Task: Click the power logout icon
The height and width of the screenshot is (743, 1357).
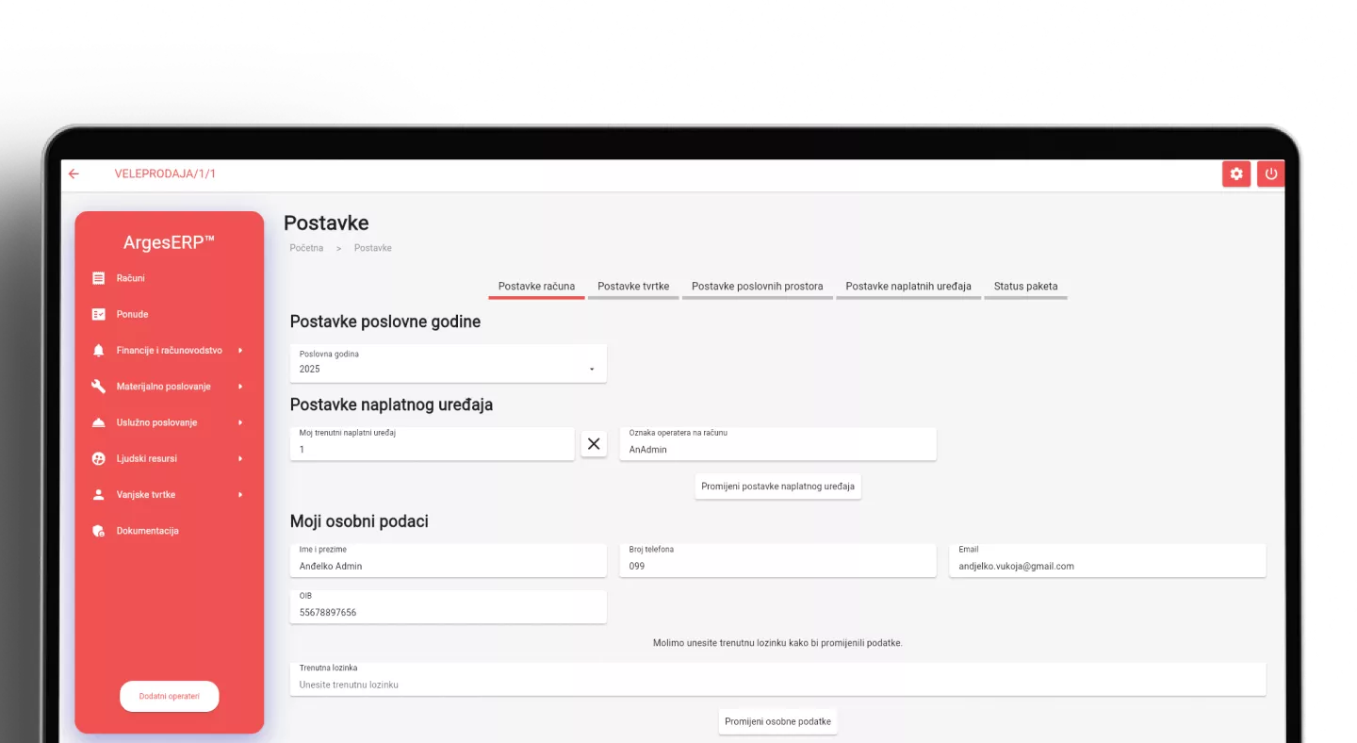Action: [x=1270, y=173]
